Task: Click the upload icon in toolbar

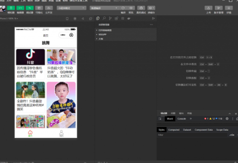Action: point(209,8)
